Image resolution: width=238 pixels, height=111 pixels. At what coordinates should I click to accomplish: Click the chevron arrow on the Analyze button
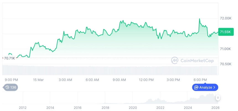click(x=214, y=87)
